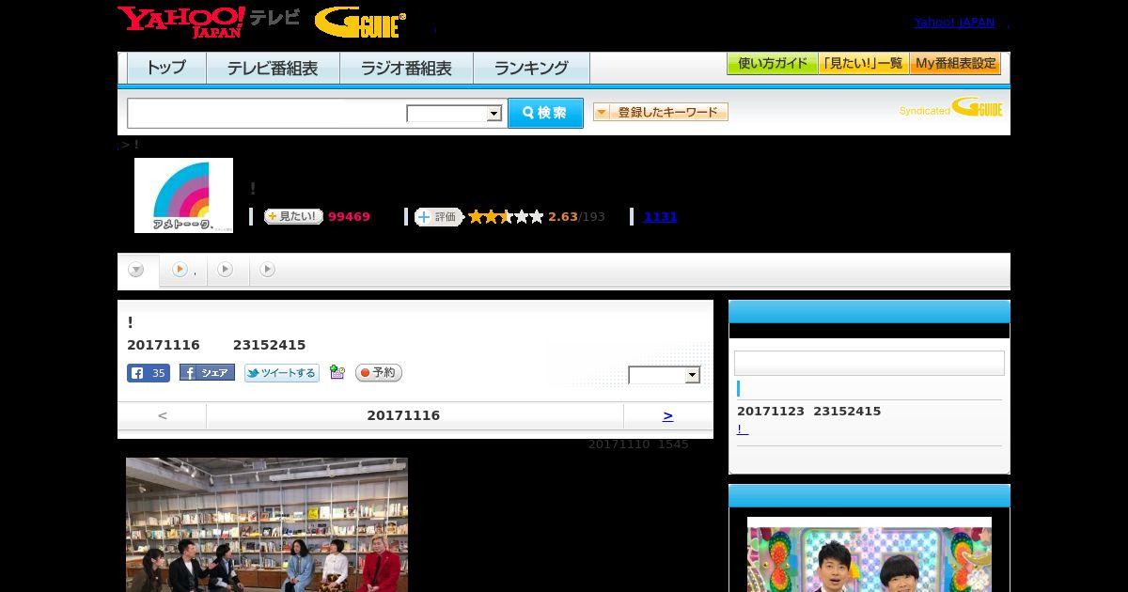Click the アメトーーク program logo thumbnail
The height and width of the screenshot is (592, 1128).
click(183, 195)
